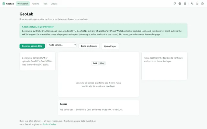Go to the Tools tab

(45, 4)
